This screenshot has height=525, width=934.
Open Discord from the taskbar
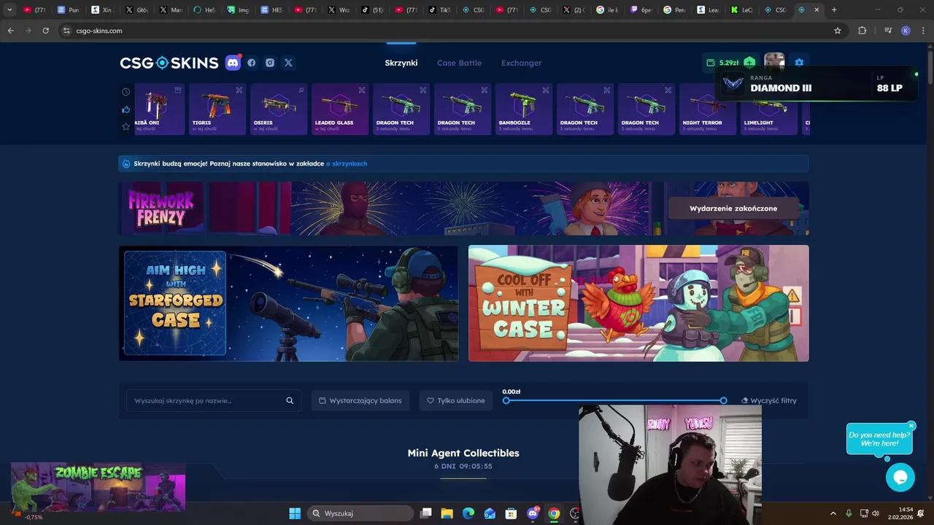coord(533,513)
